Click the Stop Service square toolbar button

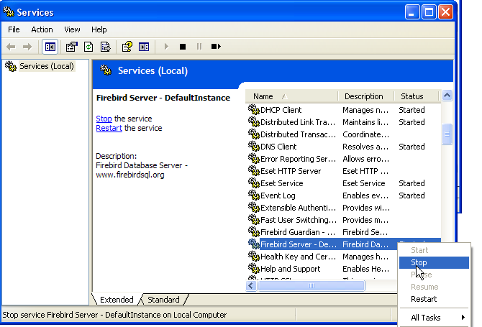pos(183,47)
